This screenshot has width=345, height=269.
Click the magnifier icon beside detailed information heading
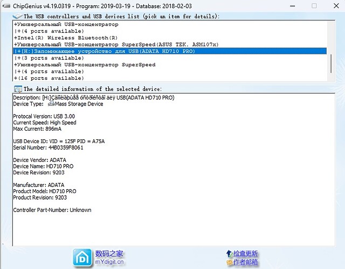pos(18,89)
